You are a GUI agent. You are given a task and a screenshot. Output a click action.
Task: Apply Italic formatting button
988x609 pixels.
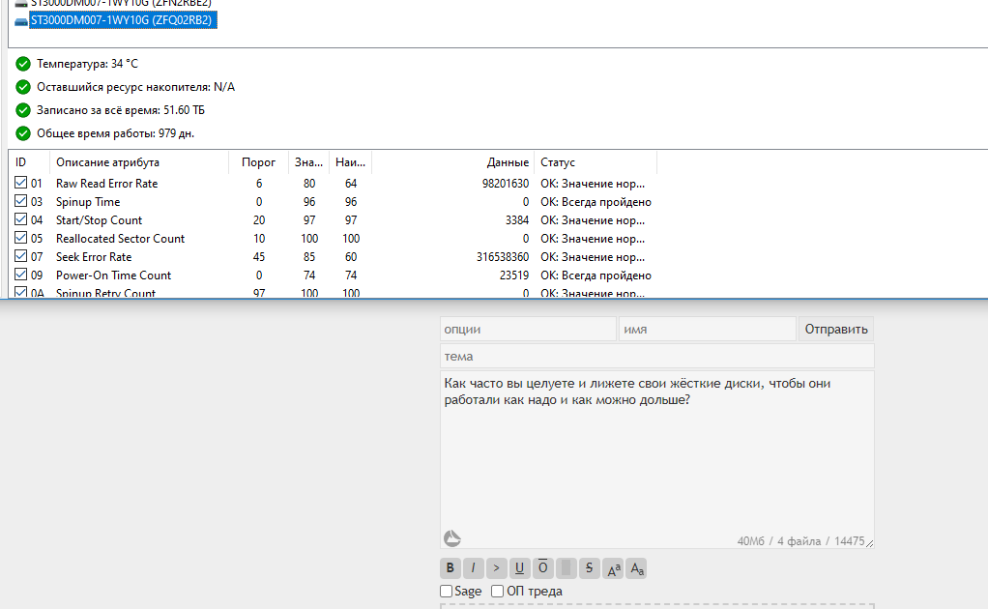(473, 568)
